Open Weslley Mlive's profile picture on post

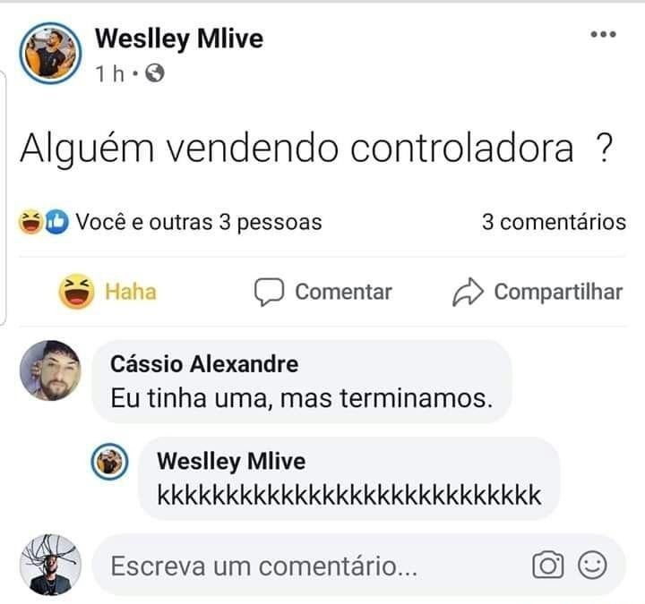point(50,54)
